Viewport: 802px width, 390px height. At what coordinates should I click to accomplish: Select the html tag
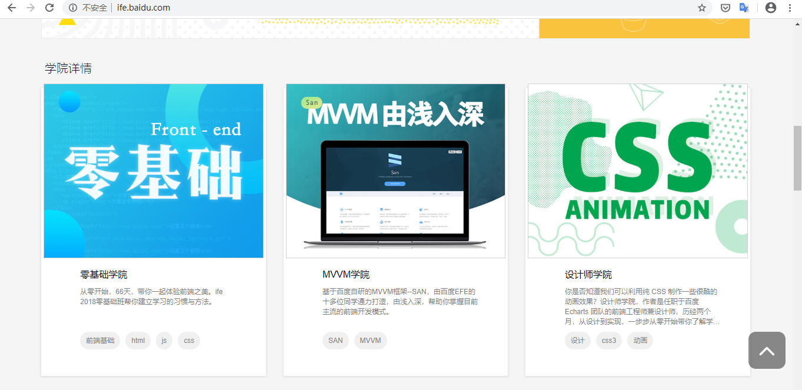[x=138, y=341]
